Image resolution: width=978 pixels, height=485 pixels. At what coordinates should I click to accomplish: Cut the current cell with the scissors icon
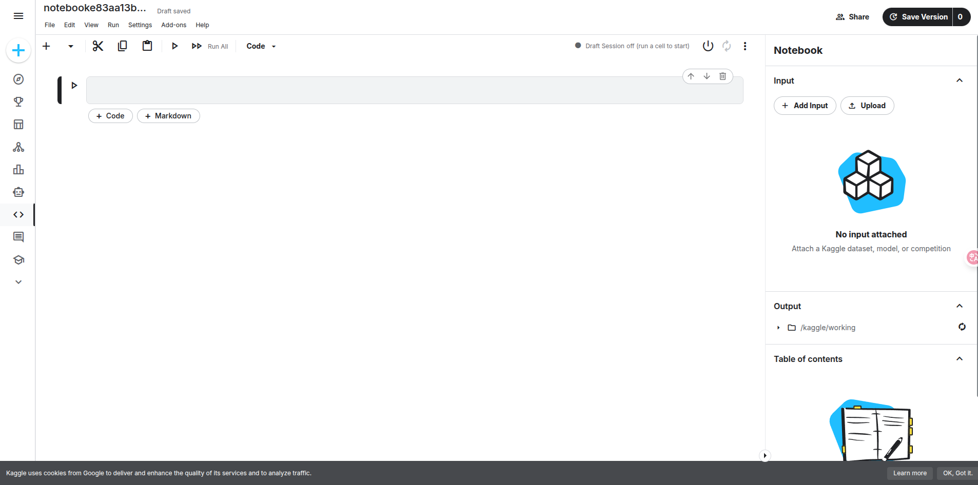pos(97,46)
